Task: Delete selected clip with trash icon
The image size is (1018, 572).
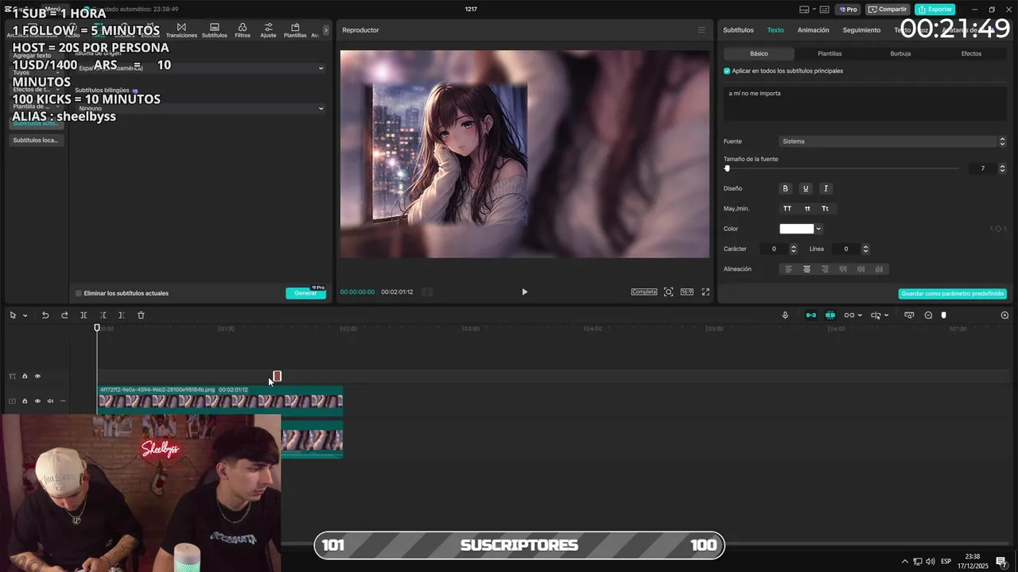Action: [141, 315]
